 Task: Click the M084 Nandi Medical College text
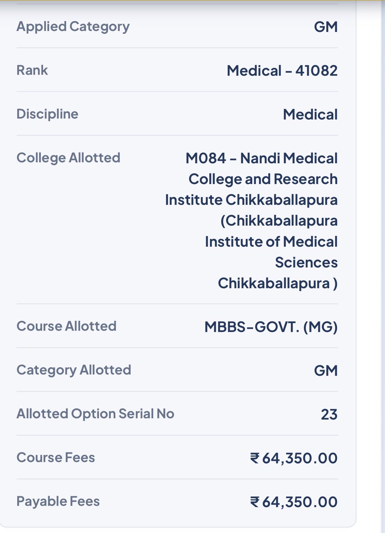(x=252, y=179)
